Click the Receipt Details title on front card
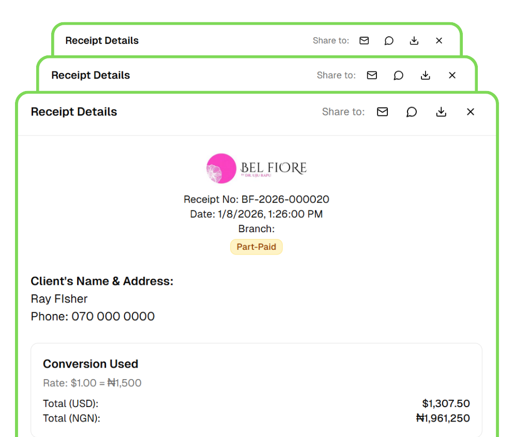 (x=74, y=112)
